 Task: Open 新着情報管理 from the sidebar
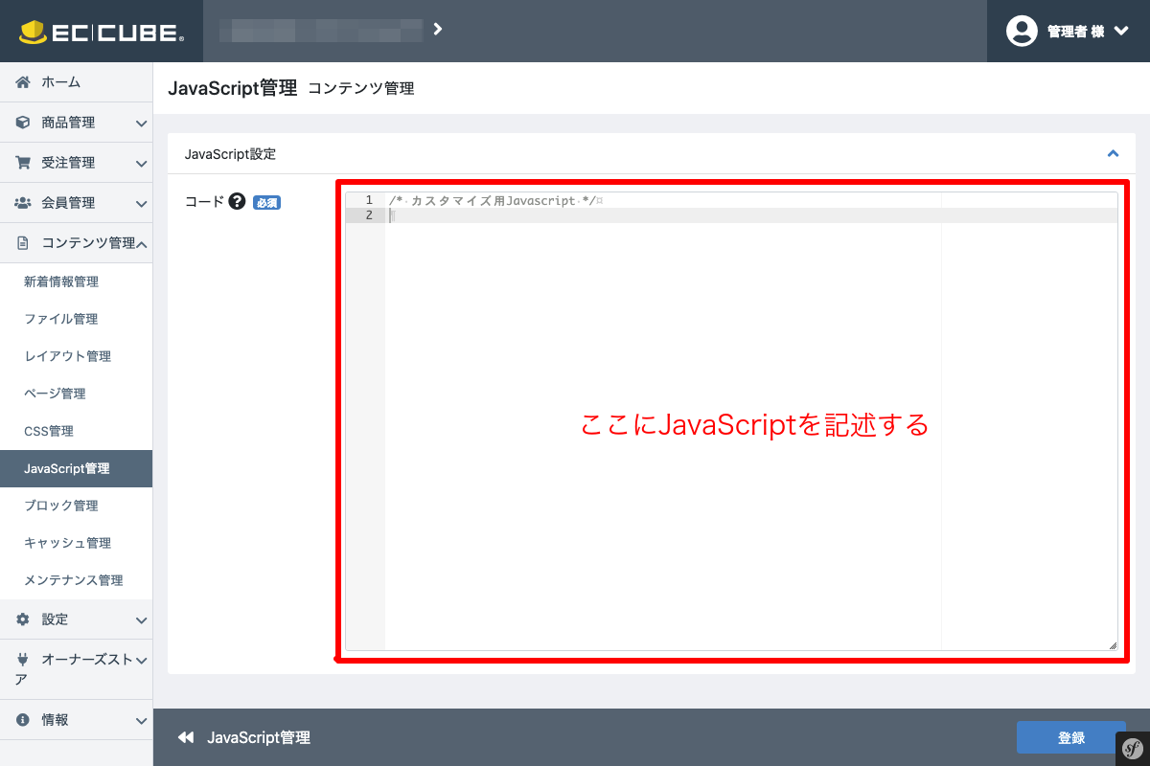63,282
